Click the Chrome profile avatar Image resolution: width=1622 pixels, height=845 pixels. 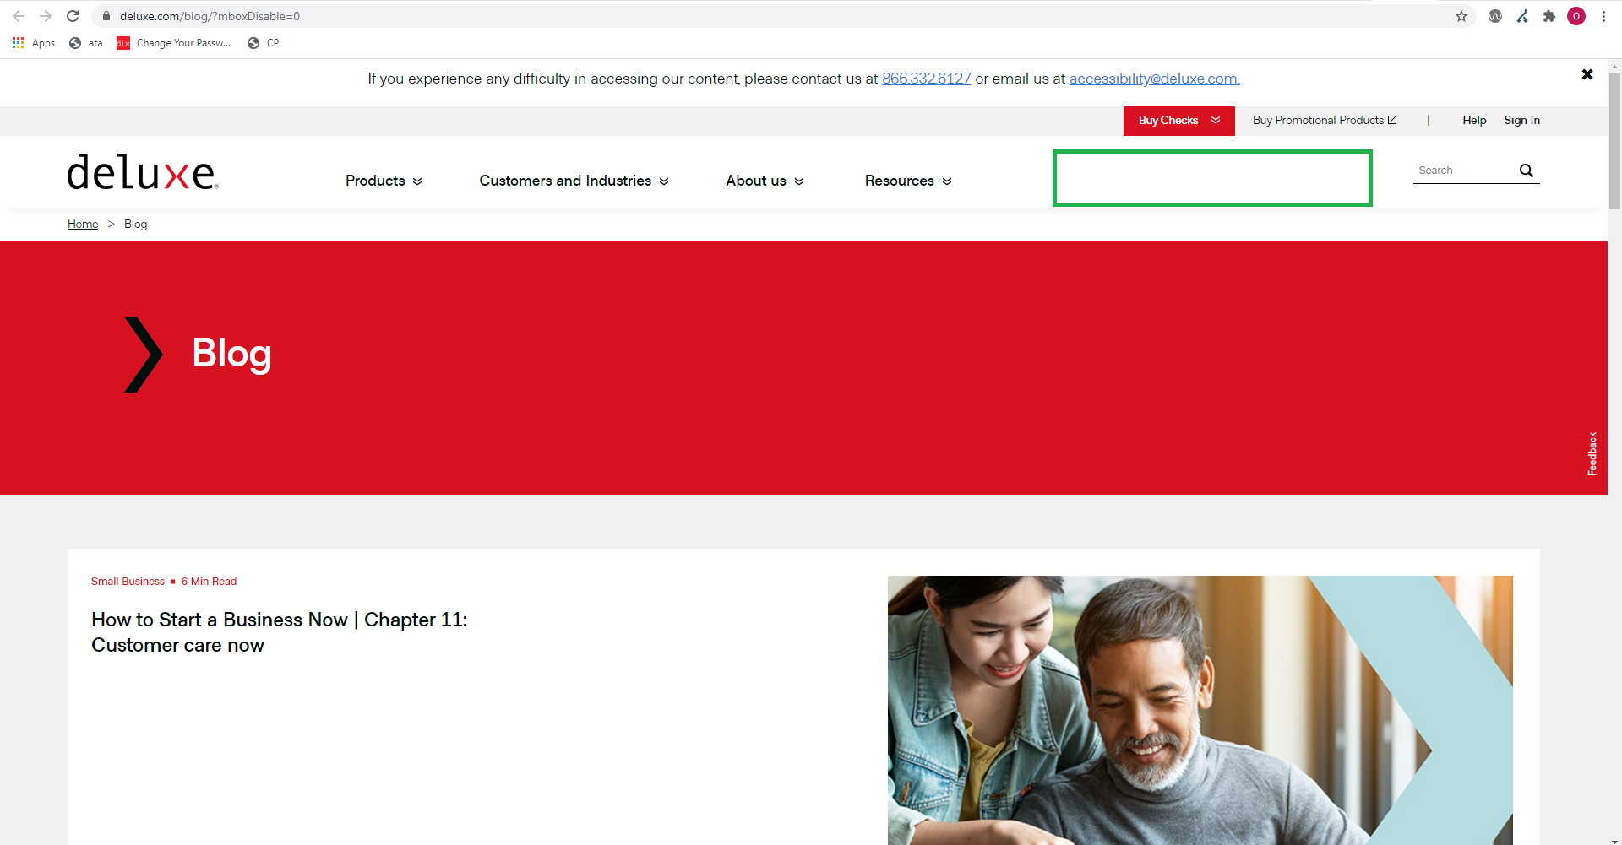pos(1576,16)
